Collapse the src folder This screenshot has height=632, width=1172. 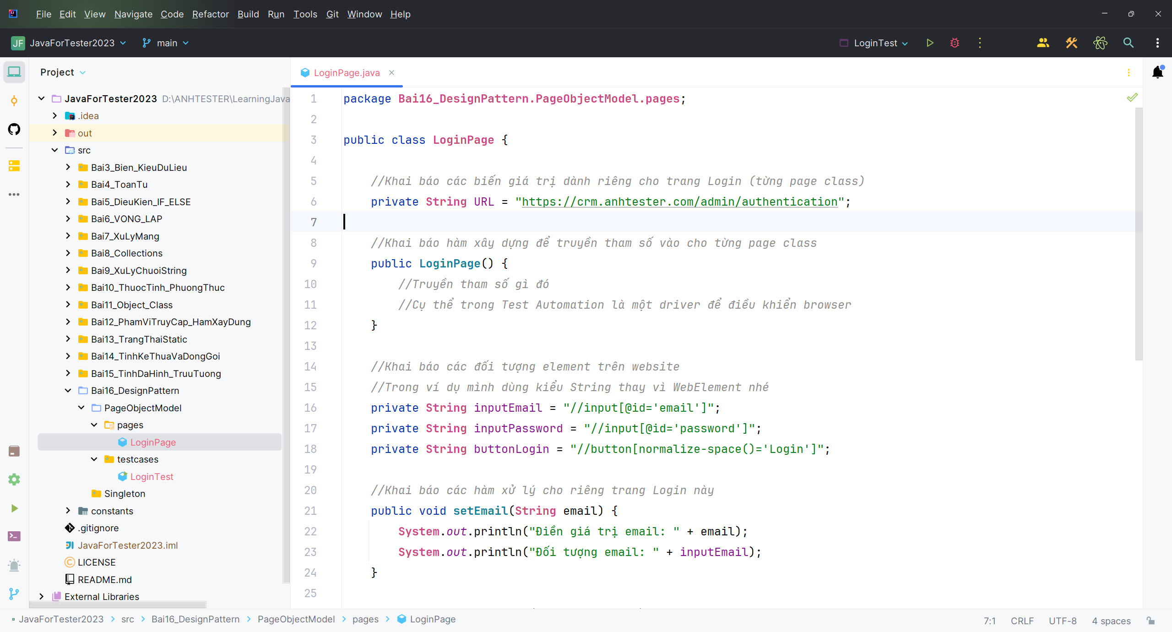[x=54, y=150]
